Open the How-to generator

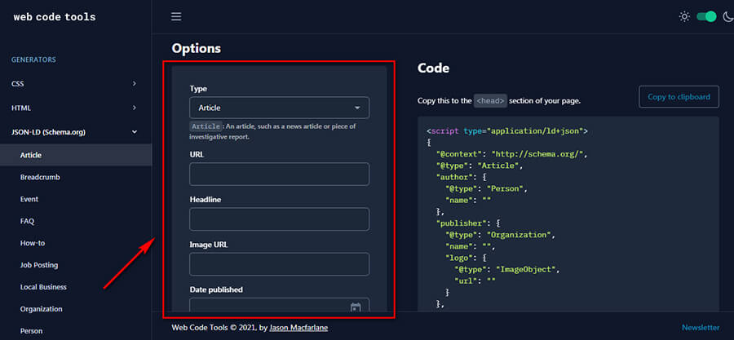point(32,243)
